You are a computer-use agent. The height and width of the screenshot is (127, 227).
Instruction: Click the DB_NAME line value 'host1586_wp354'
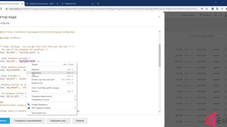click(x=28, y=53)
